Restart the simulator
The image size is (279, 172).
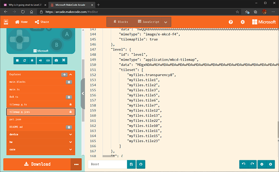pos(25,60)
